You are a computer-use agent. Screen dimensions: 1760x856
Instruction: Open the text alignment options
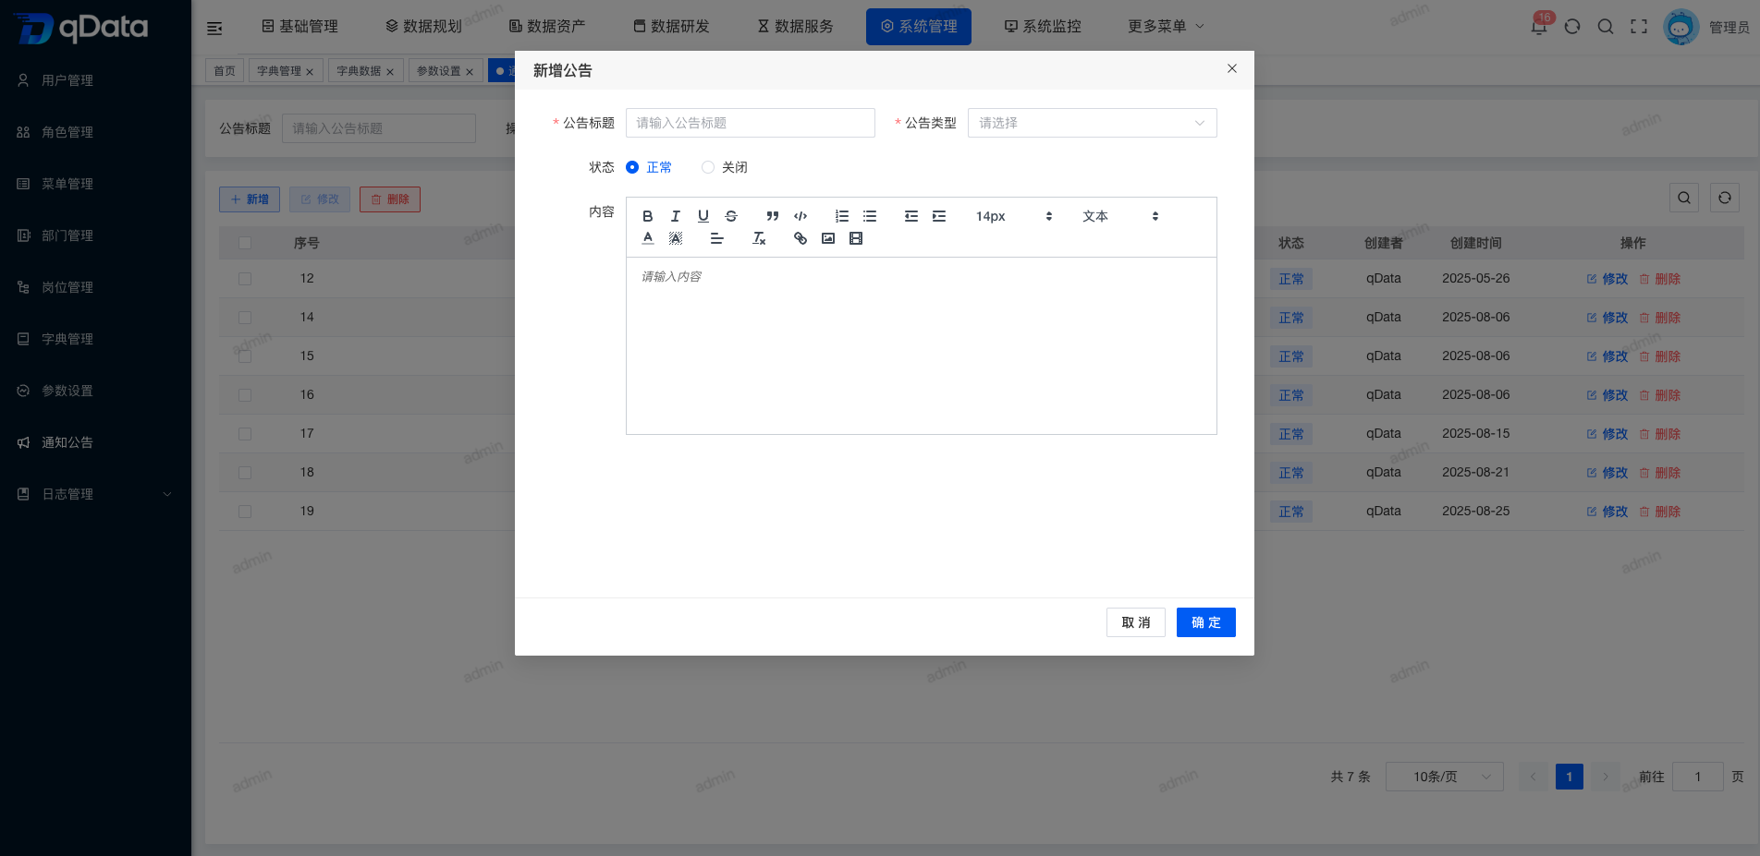(x=717, y=238)
